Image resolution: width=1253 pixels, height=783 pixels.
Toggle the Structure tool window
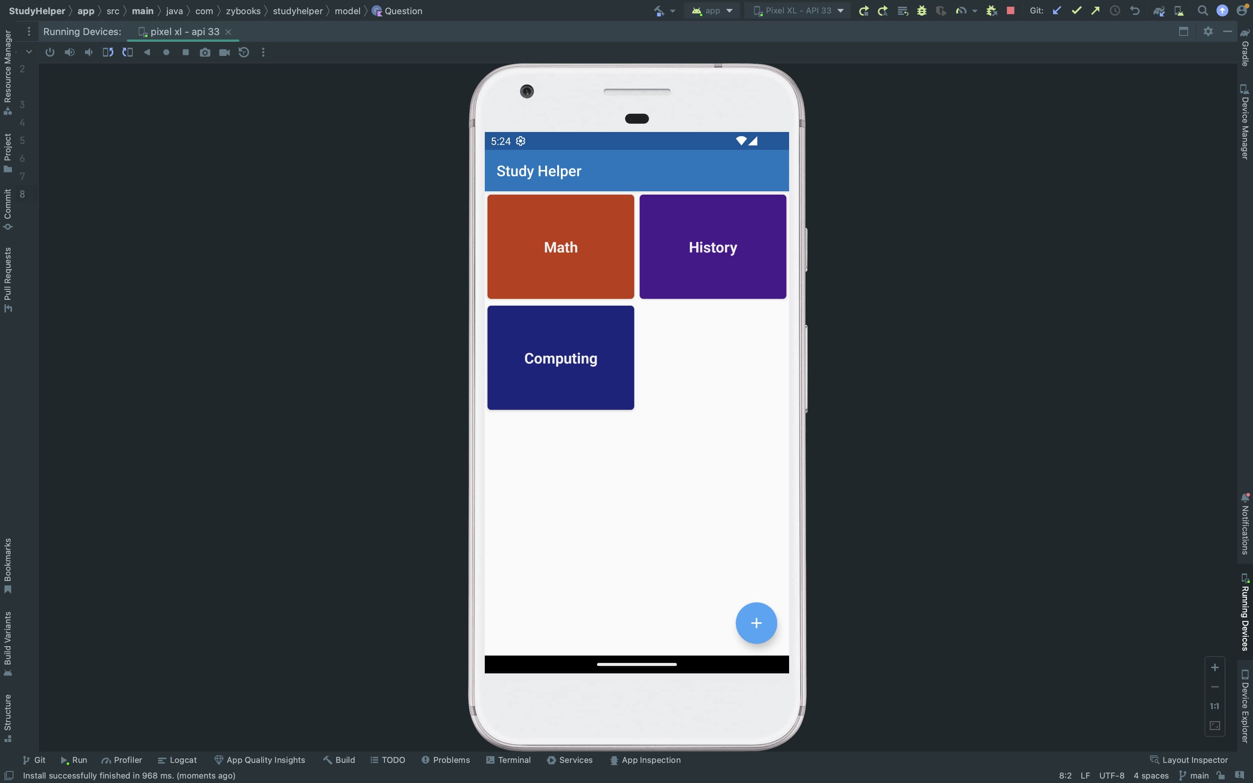(x=8, y=718)
